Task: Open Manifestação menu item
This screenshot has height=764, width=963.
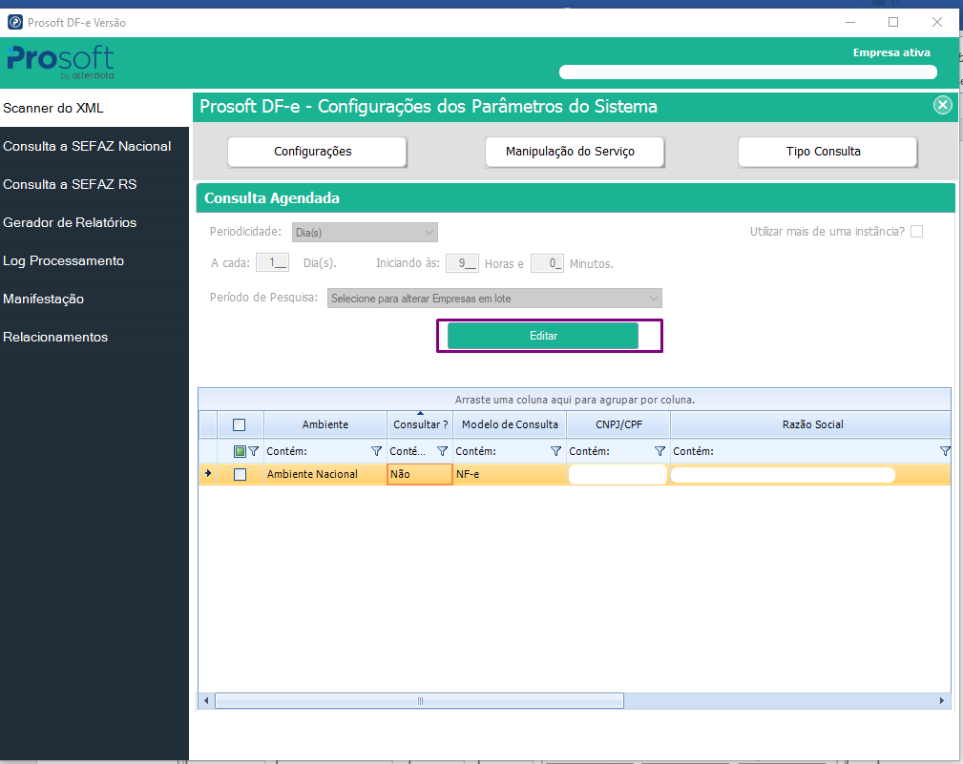Action: pyautogui.click(x=94, y=299)
